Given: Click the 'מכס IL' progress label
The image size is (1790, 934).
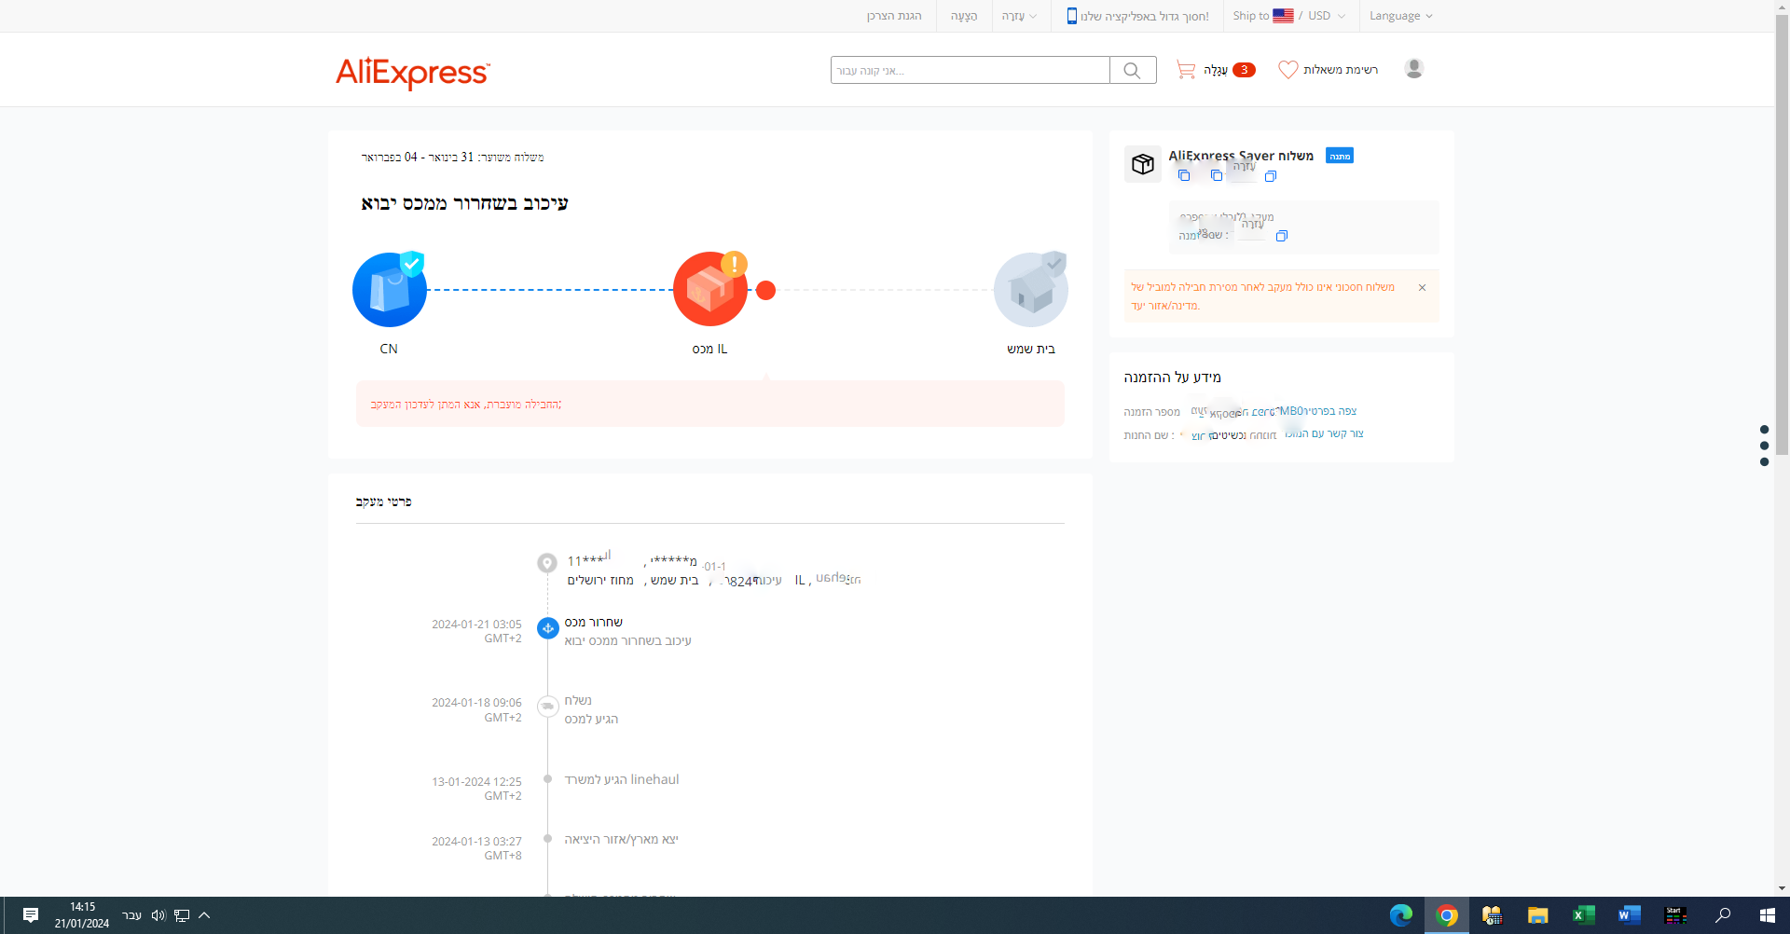Looking at the screenshot, I should point(710,349).
